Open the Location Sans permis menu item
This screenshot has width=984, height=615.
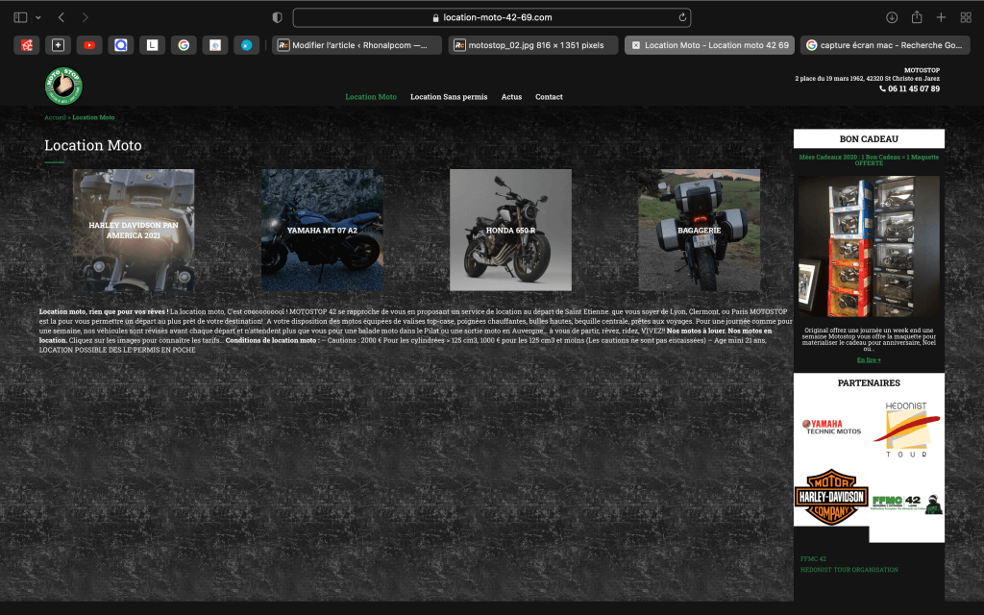pos(449,97)
